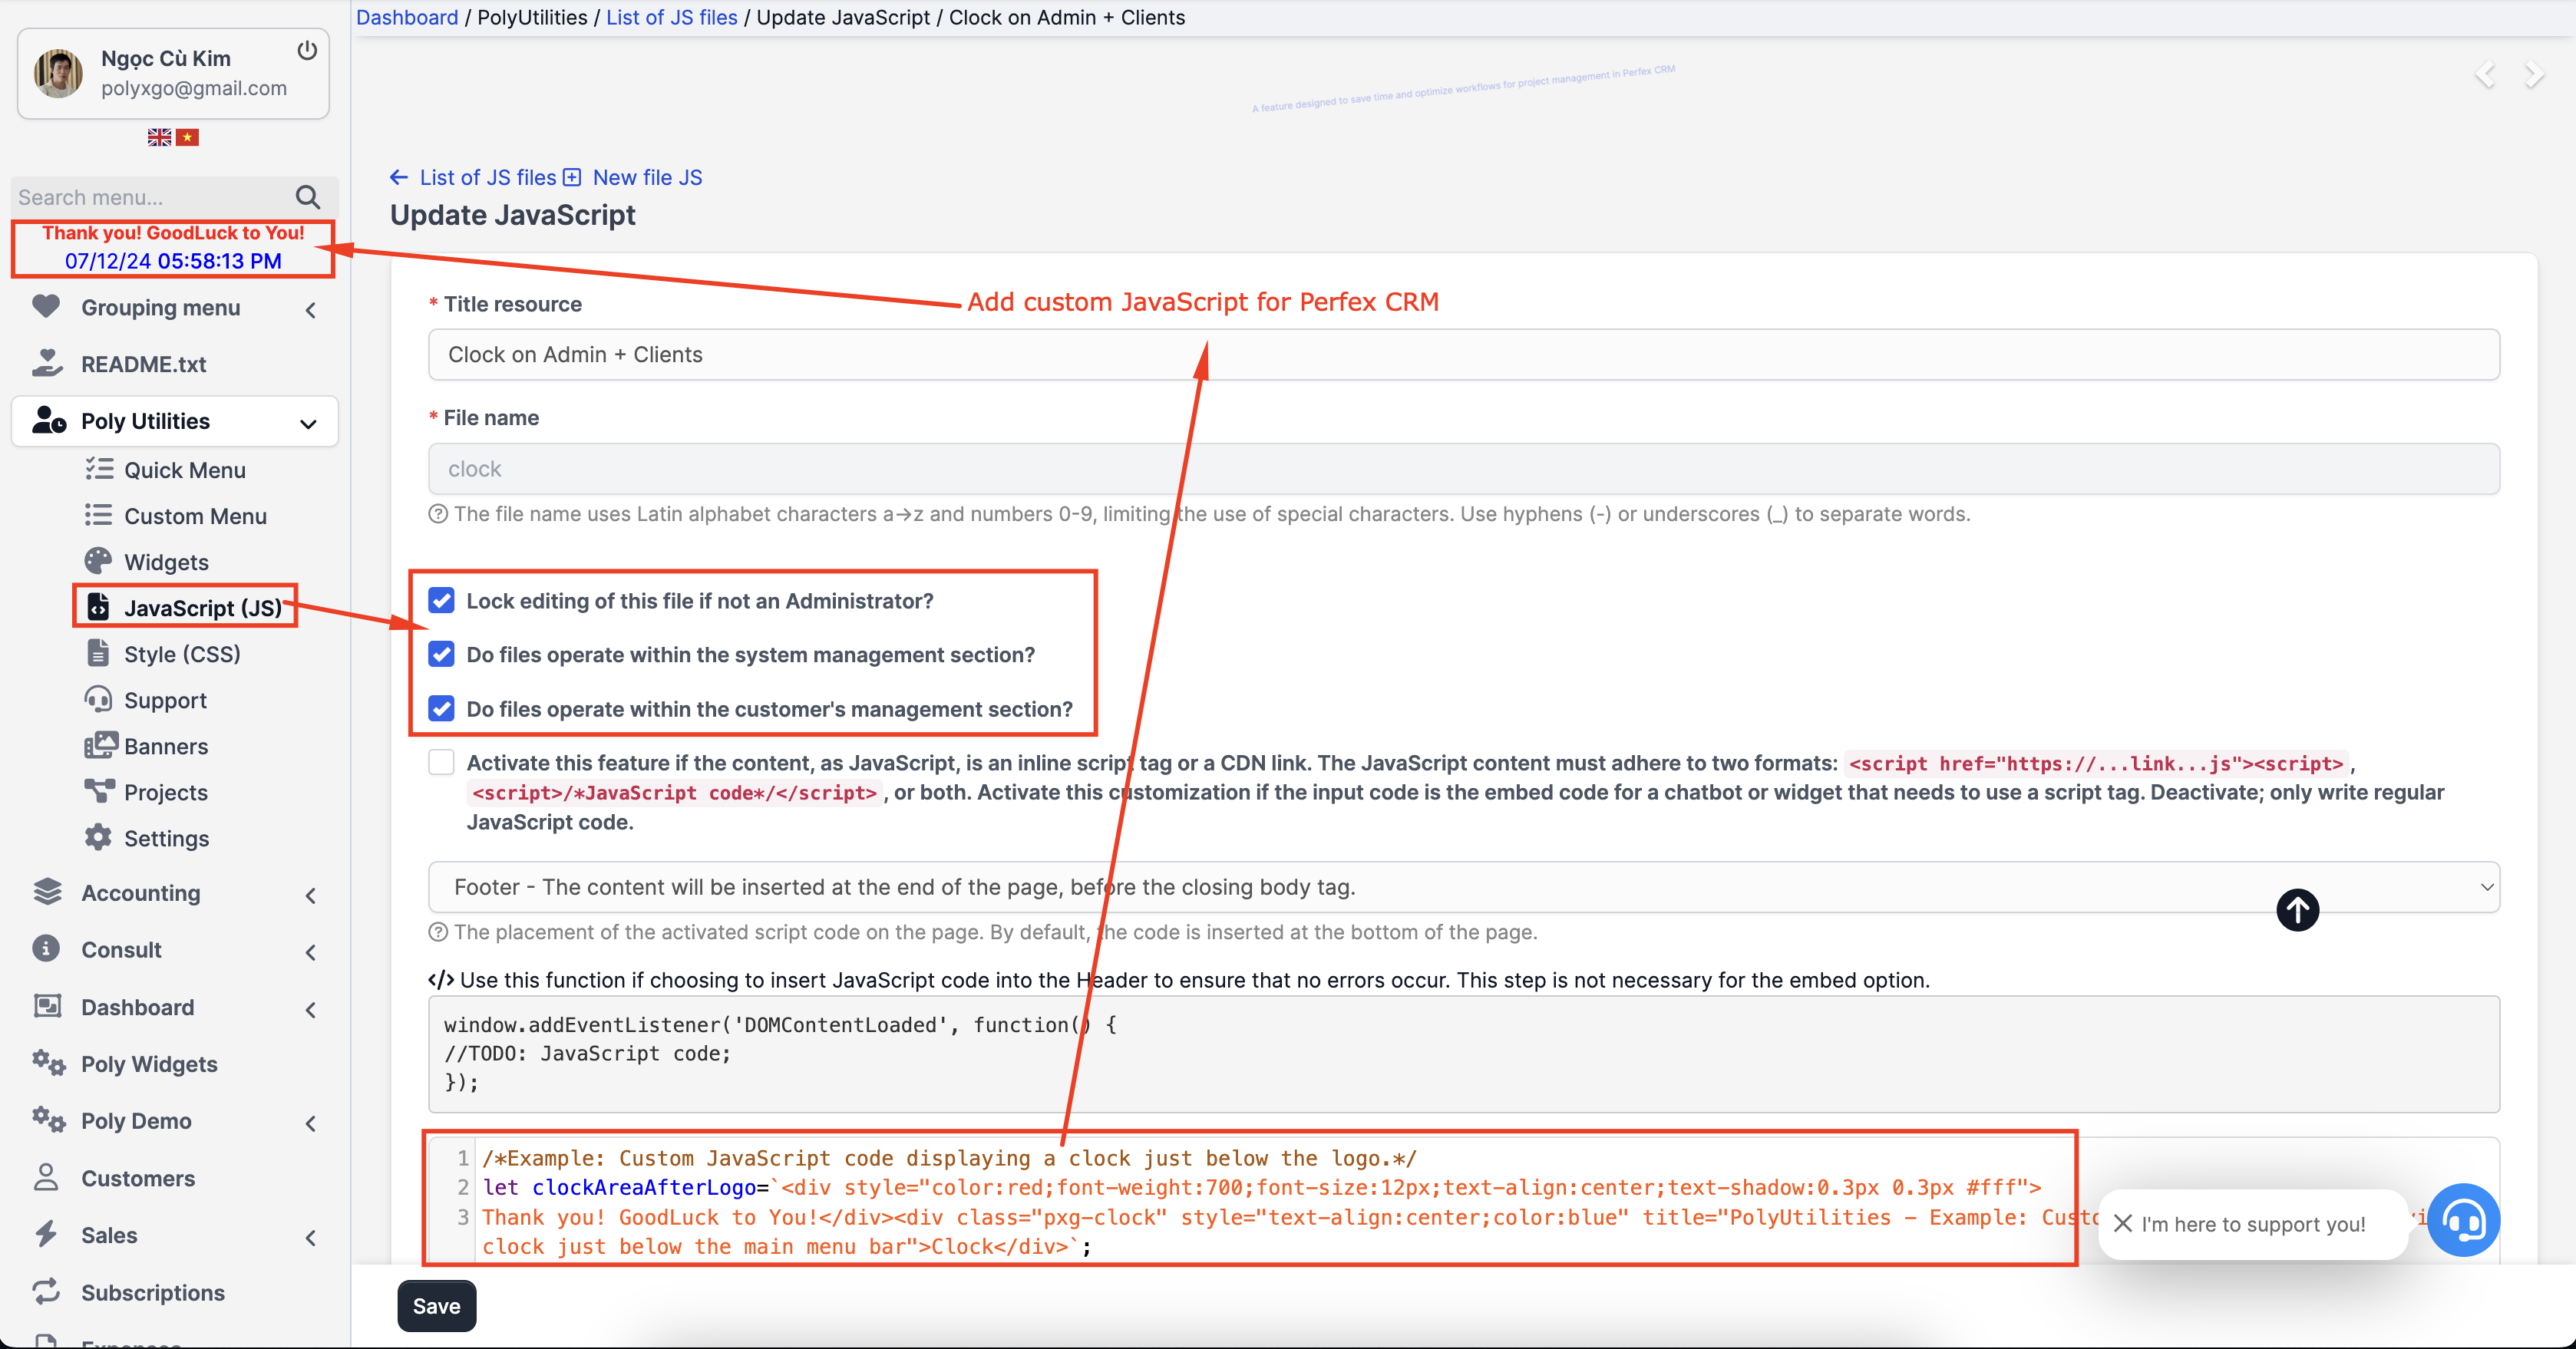
Task: Enable the Activate this feature checkbox
Action: tap(441, 761)
